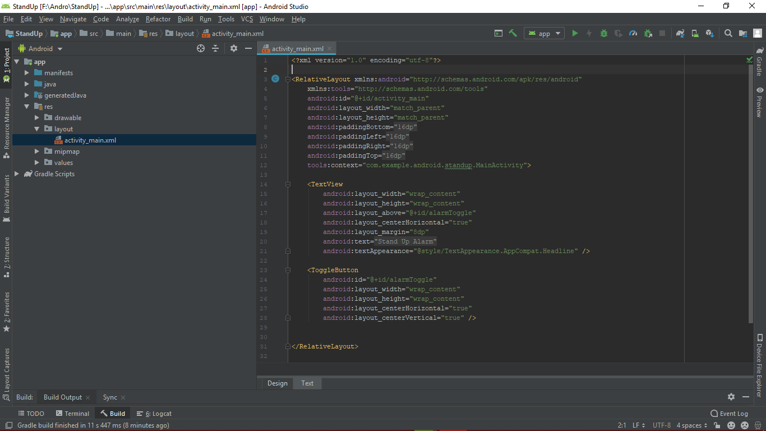Open AVD Manager from toolbar
Viewport: 766px width, 431px height.
tap(695, 34)
